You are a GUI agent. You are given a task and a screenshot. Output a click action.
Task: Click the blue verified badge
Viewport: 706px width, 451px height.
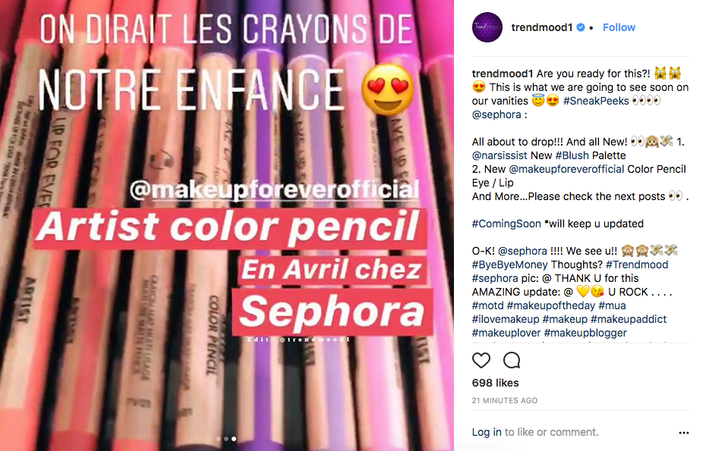click(x=581, y=27)
